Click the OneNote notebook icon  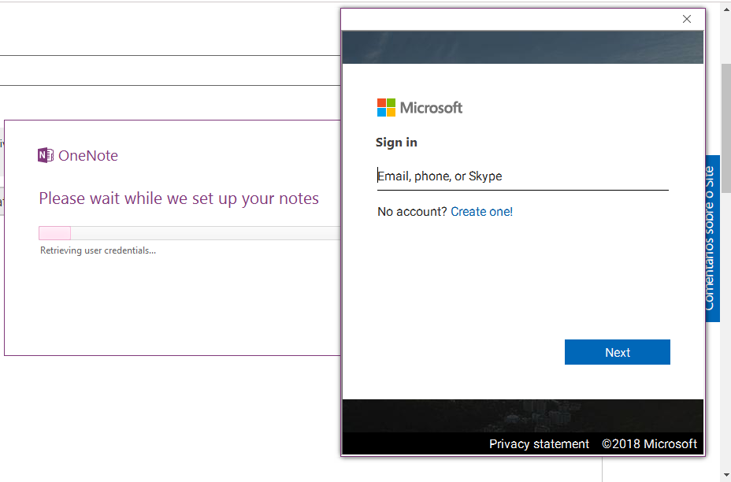pos(46,155)
